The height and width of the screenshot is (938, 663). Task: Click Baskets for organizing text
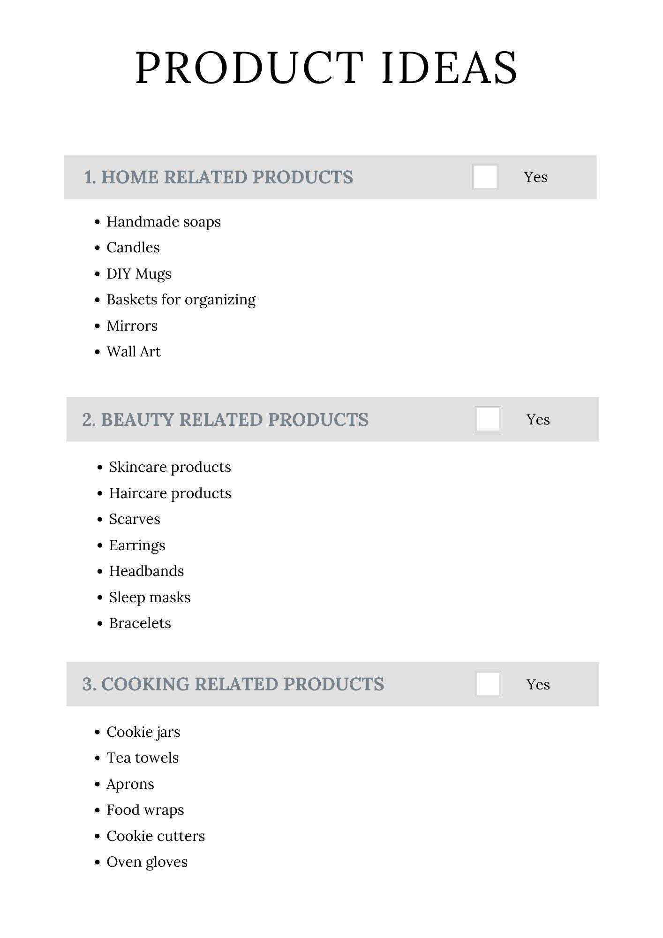coord(181,300)
